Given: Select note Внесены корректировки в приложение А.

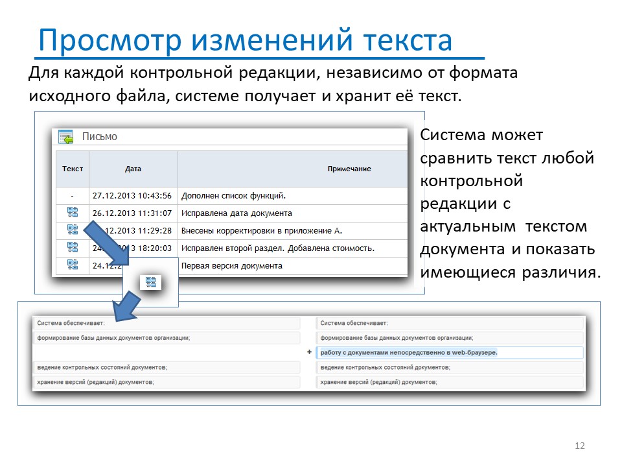Looking at the screenshot, I should pos(262,231).
